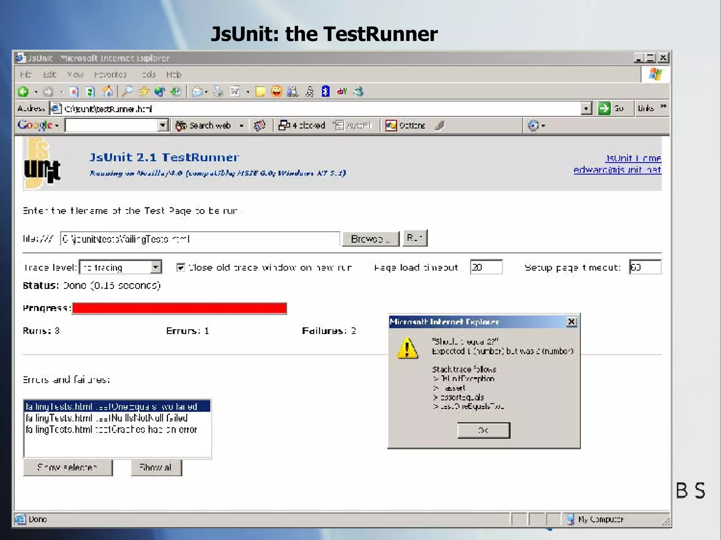Close the Microsoft Internet Explorer alert dialog
Viewport: 721px width, 540px height.
coord(572,322)
